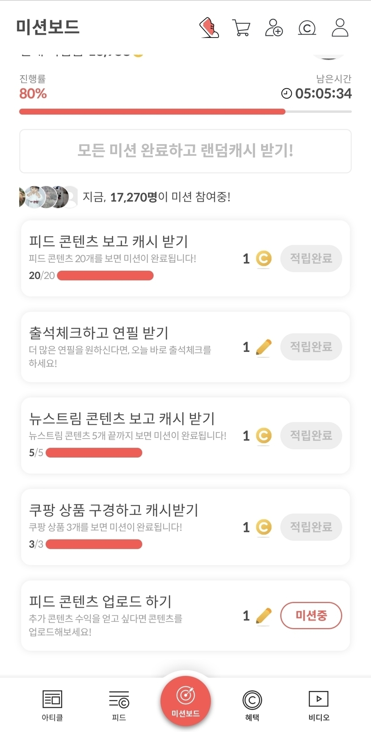Tap pencil icon on 피드 콘텐츠 업로드 하기

pos(264,616)
